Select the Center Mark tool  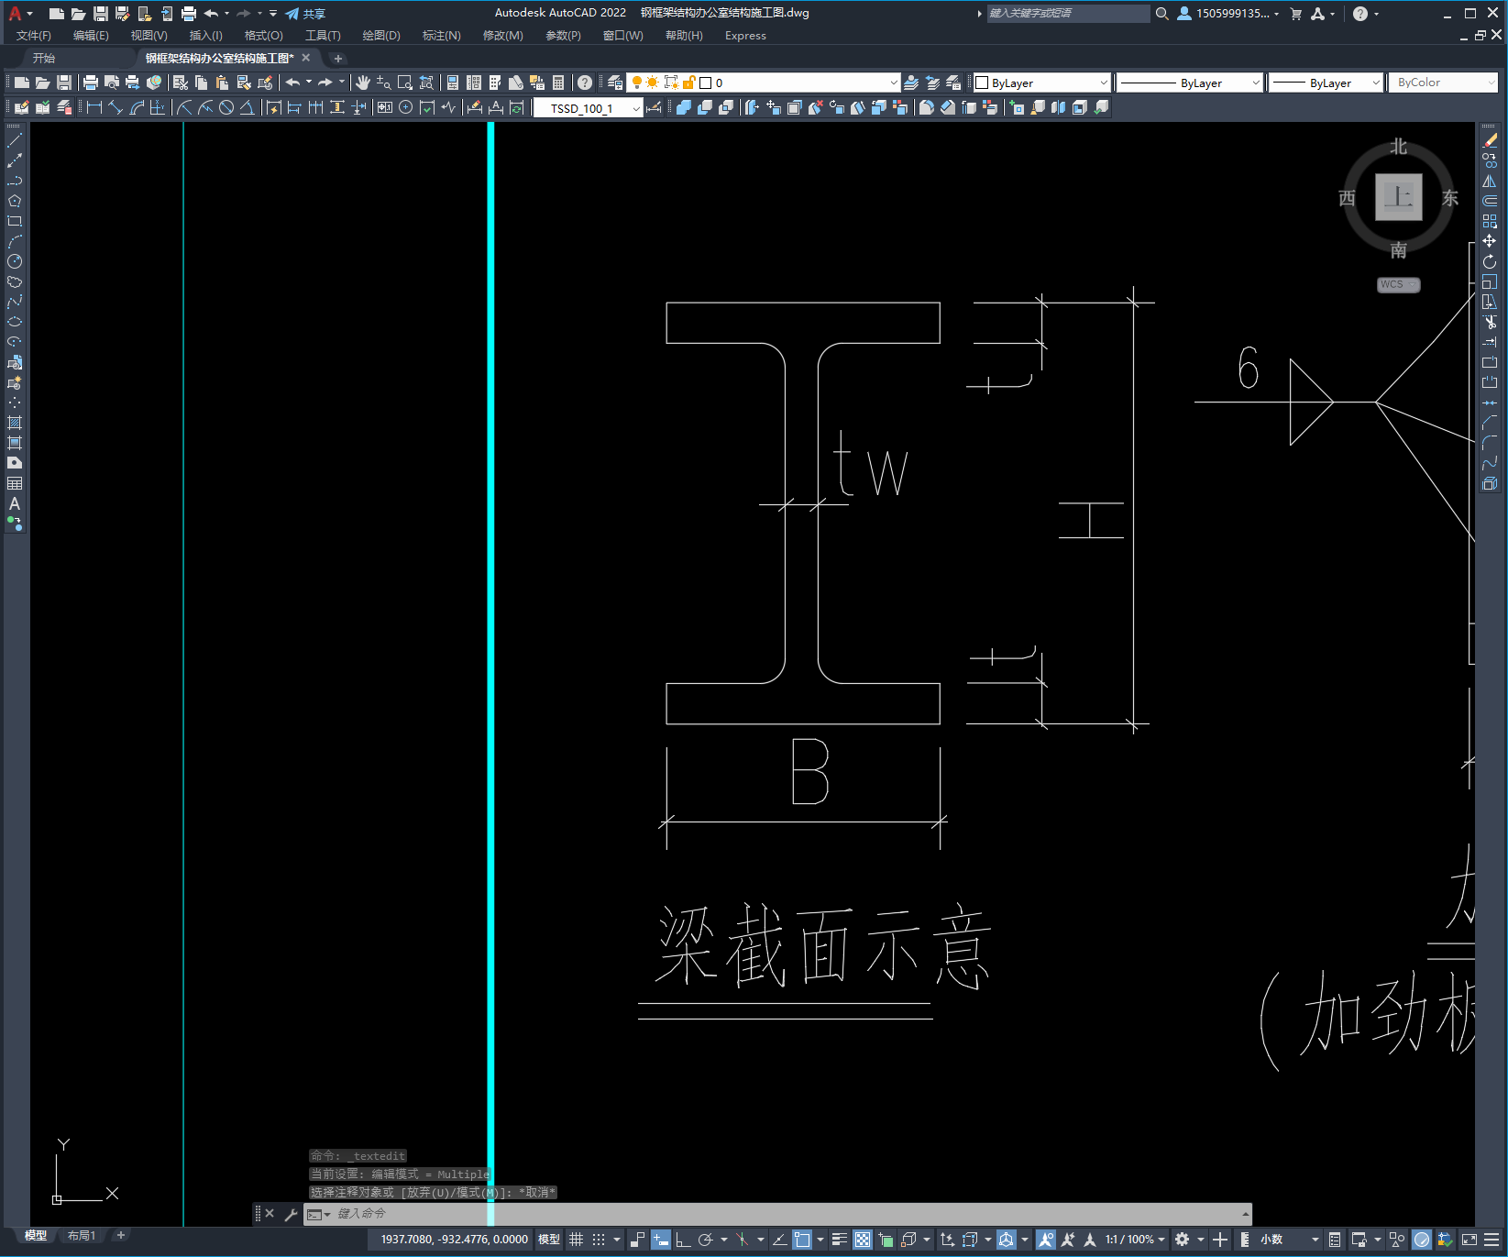406,107
